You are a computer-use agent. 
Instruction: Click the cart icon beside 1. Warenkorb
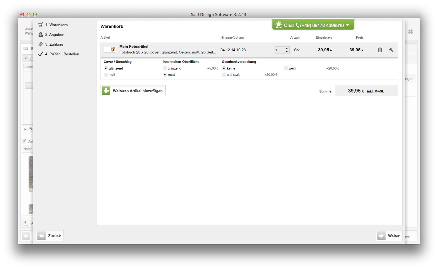[x=41, y=25]
